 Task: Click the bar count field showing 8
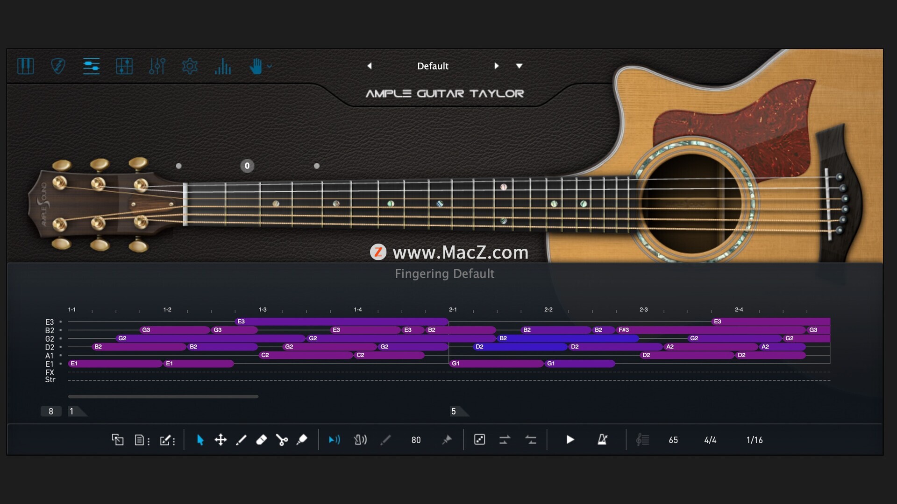tap(51, 411)
